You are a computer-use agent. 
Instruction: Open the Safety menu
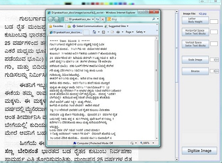[x=141, y=32]
